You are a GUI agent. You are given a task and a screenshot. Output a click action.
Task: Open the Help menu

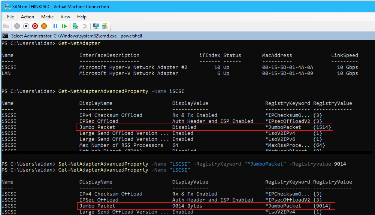tap(82, 17)
